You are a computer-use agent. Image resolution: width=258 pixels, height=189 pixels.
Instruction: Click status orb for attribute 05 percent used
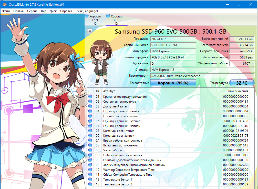(90, 116)
